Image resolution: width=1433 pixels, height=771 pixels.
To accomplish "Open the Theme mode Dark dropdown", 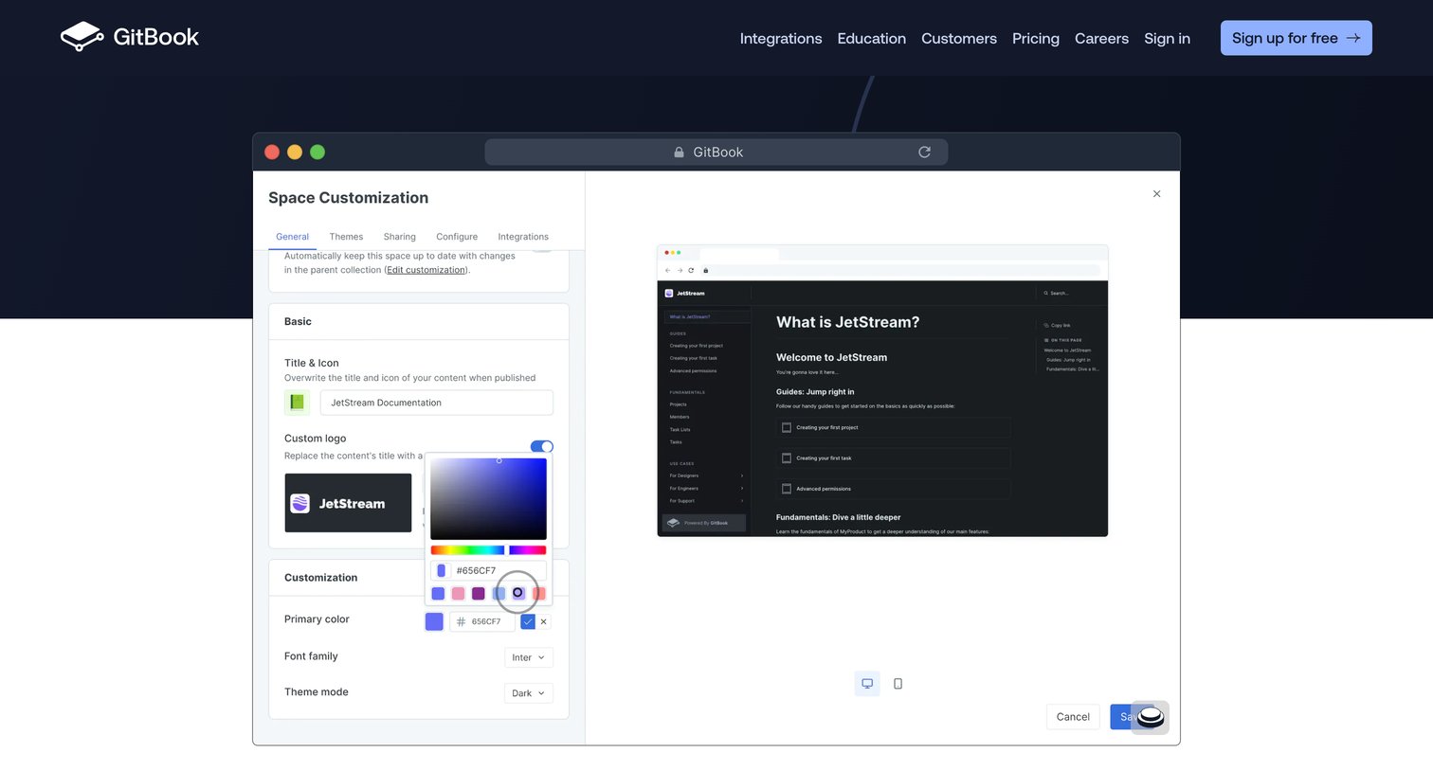I will pyautogui.click(x=529, y=693).
